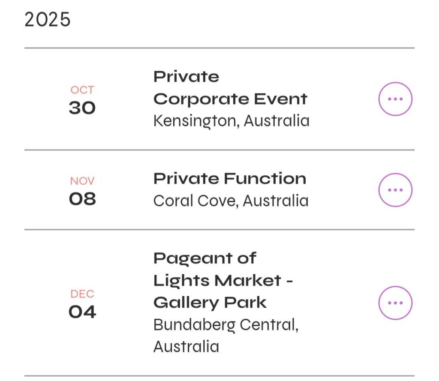Click the NOV month label
The height and width of the screenshot is (381, 439).
coord(82,181)
